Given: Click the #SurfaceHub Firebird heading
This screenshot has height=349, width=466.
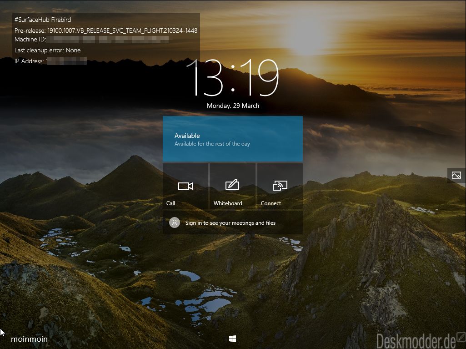Looking at the screenshot, I should 43,20.
